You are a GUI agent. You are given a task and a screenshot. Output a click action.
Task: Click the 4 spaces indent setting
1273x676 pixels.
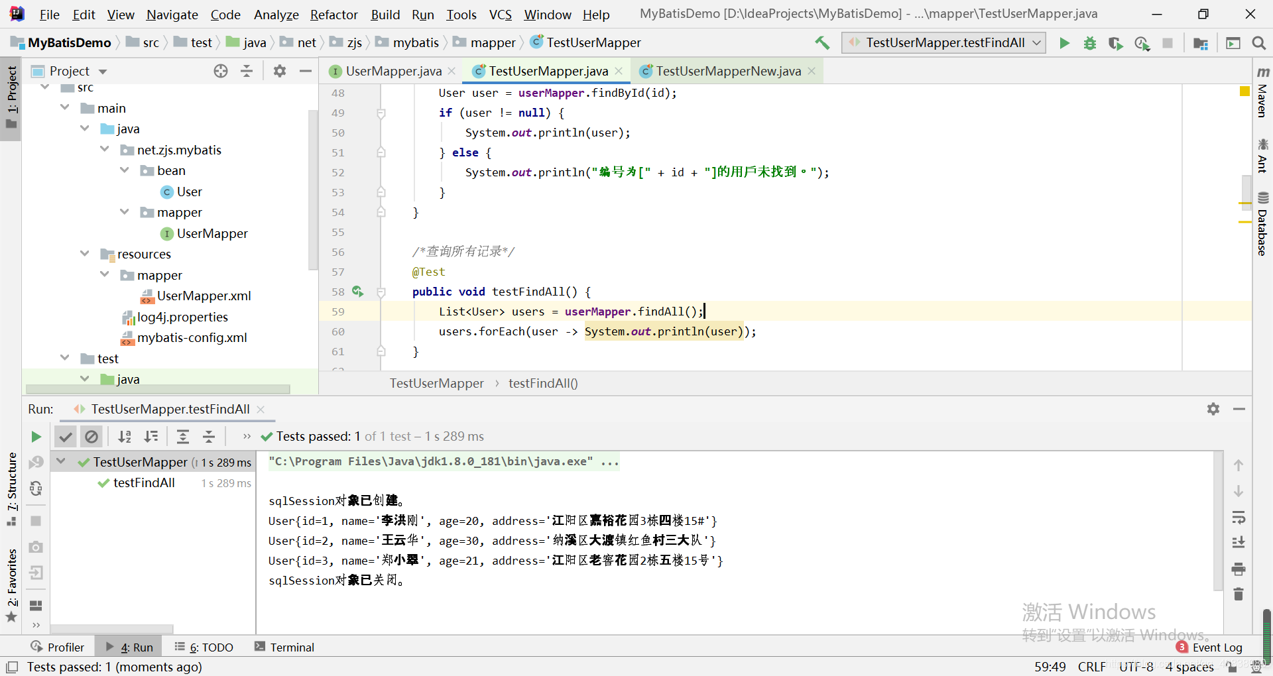(x=1189, y=667)
